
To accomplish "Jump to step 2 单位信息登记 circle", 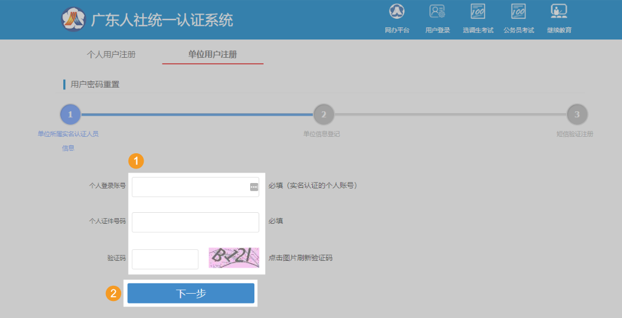I will pyautogui.click(x=324, y=114).
